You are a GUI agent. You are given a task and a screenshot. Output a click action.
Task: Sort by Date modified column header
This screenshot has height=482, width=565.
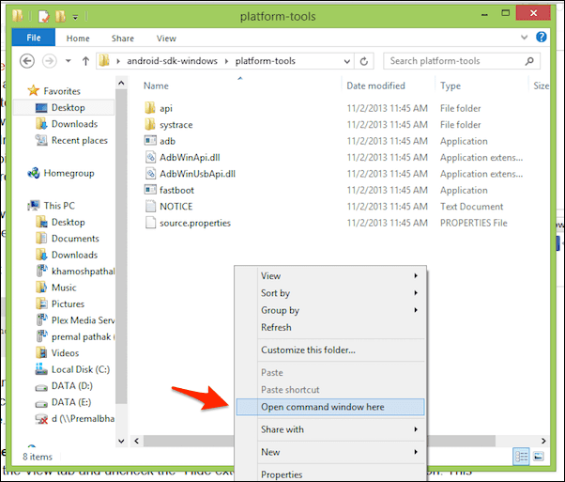tap(375, 86)
